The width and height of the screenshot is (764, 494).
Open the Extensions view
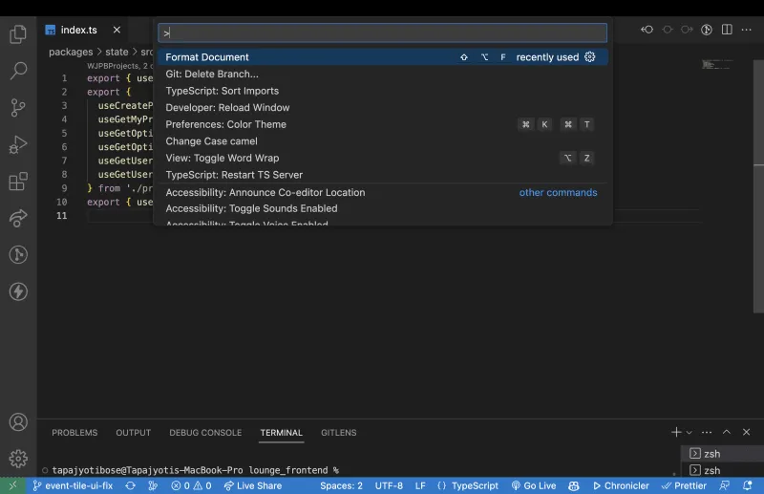tap(18, 182)
